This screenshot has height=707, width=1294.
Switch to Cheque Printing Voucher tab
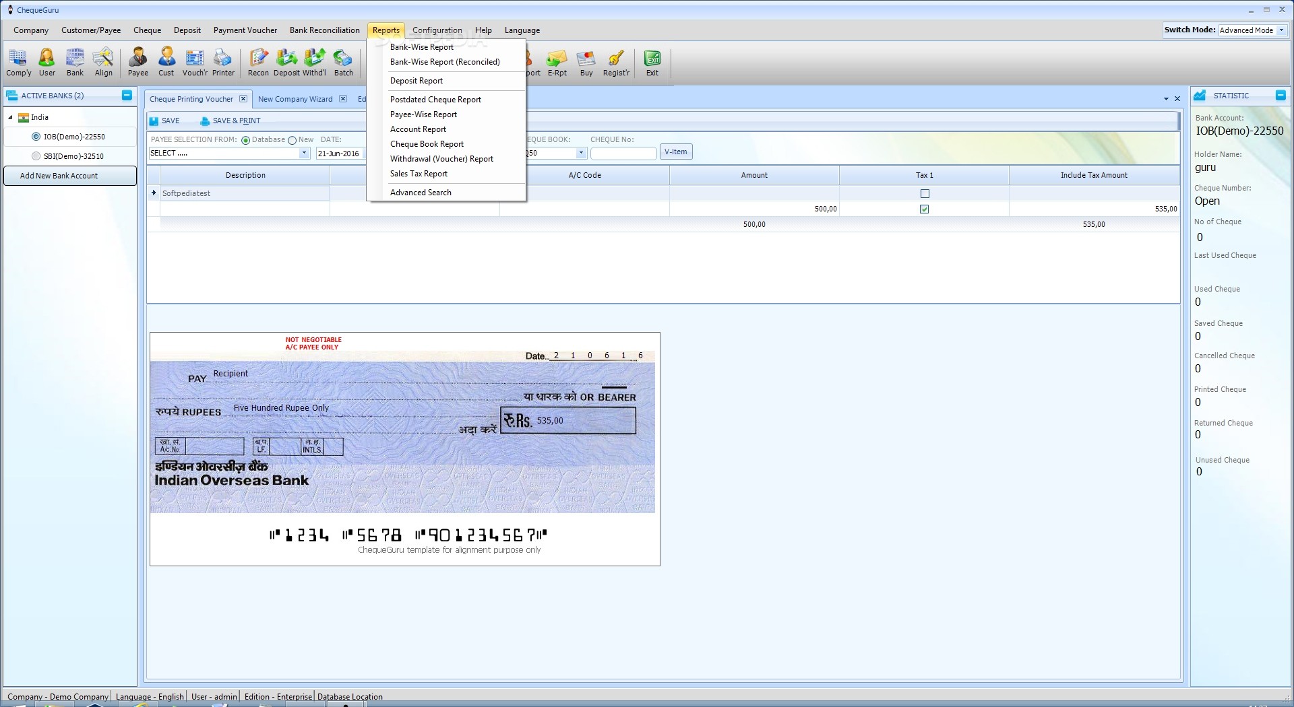click(x=191, y=99)
